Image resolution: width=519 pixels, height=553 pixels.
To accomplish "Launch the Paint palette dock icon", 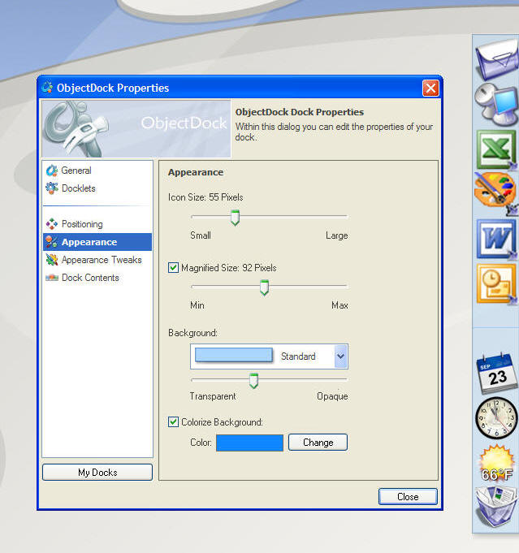I will point(496,193).
